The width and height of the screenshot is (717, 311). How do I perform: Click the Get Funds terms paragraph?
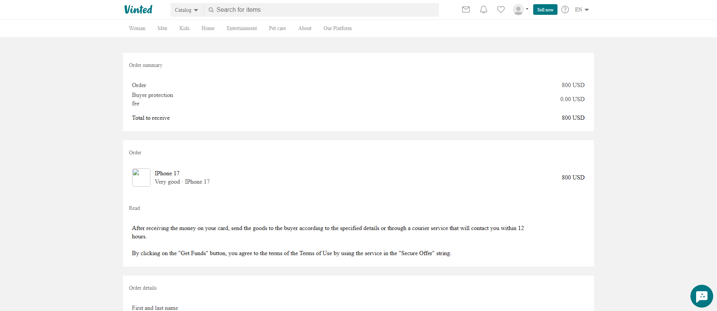pos(292,253)
